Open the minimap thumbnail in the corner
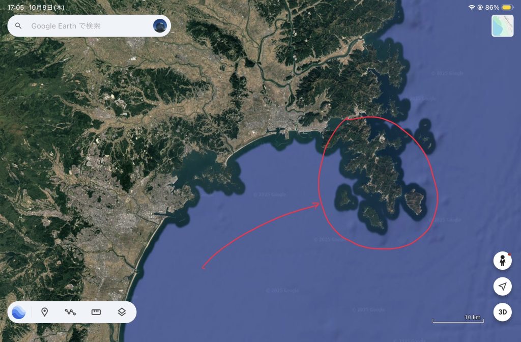The height and width of the screenshot is (342, 521). click(x=502, y=25)
